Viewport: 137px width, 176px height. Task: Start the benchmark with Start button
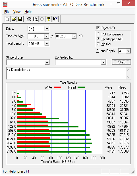pyautogui.click(x=121, y=62)
